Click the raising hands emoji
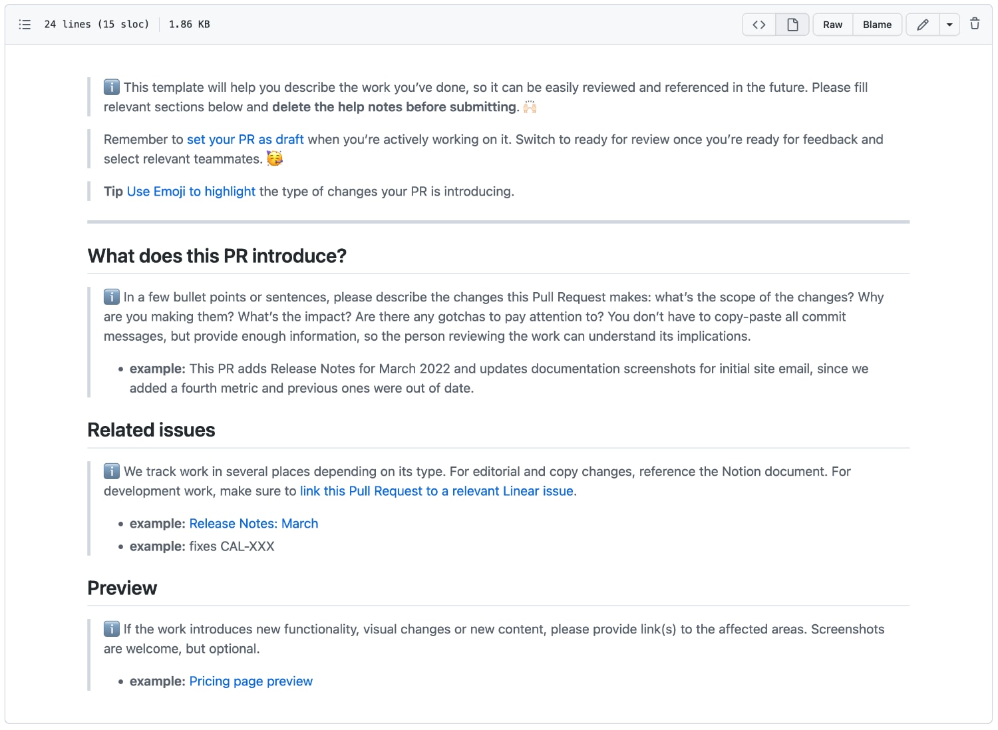 [x=528, y=106]
